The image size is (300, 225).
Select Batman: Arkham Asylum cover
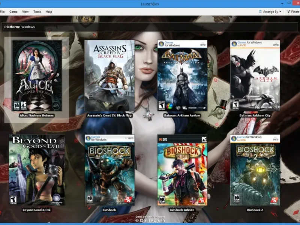tap(182, 76)
